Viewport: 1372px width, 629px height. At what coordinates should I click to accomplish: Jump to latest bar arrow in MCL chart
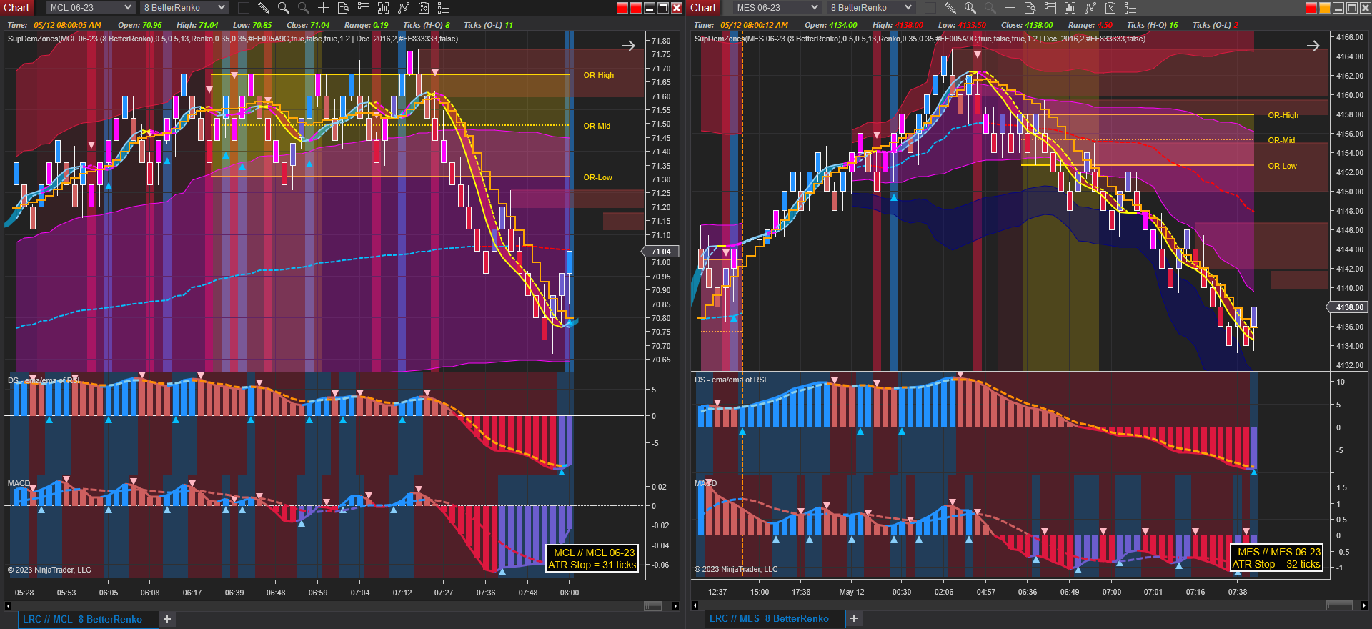click(x=629, y=46)
